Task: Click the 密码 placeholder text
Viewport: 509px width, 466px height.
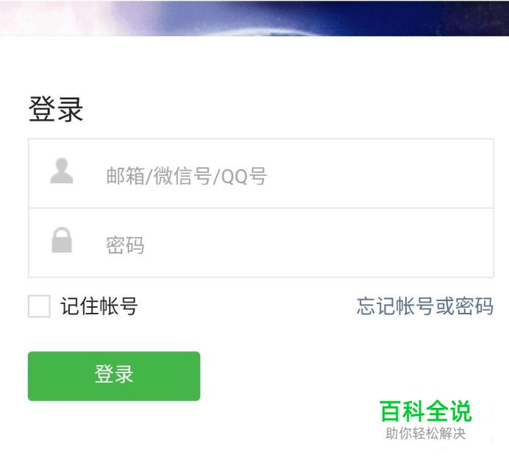Action: 125,245
